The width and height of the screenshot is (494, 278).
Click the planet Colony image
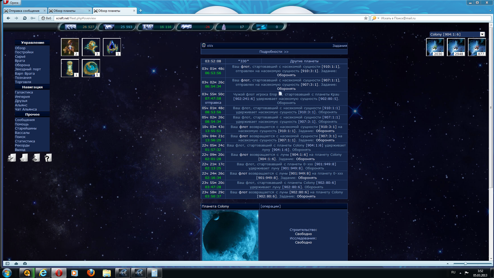230,235
